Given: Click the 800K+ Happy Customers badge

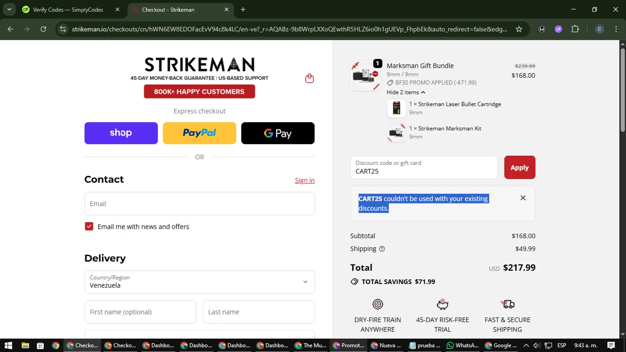Looking at the screenshot, I should (x=199, y=91).
